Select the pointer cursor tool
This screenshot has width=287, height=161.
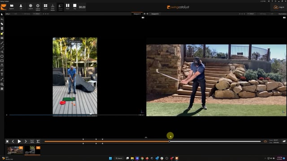2,14
